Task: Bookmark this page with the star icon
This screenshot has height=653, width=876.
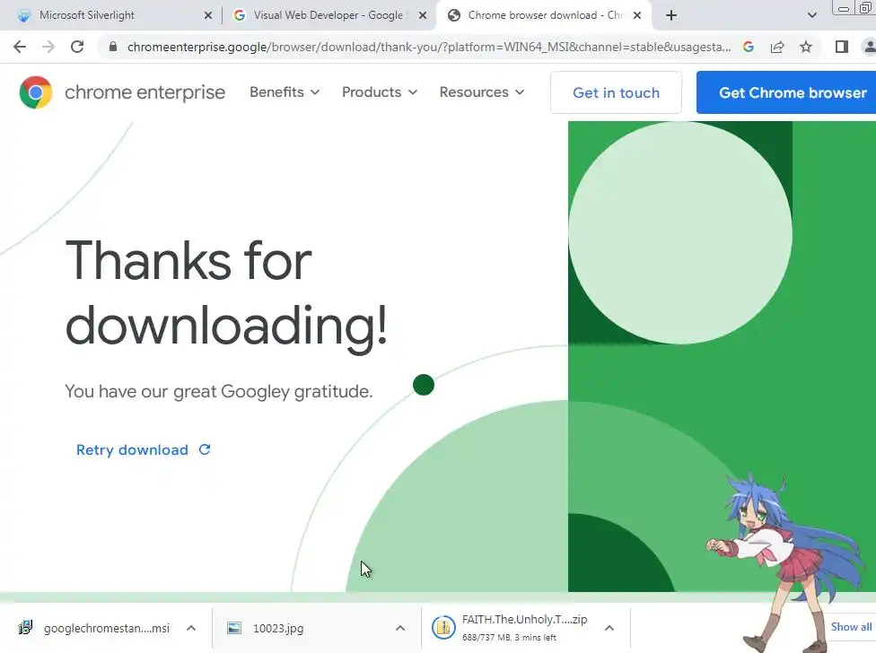Action: pyautogui.click(x=806, y=47)
